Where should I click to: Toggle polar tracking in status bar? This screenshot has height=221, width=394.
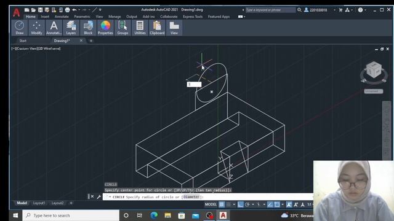tap(247, 204)
